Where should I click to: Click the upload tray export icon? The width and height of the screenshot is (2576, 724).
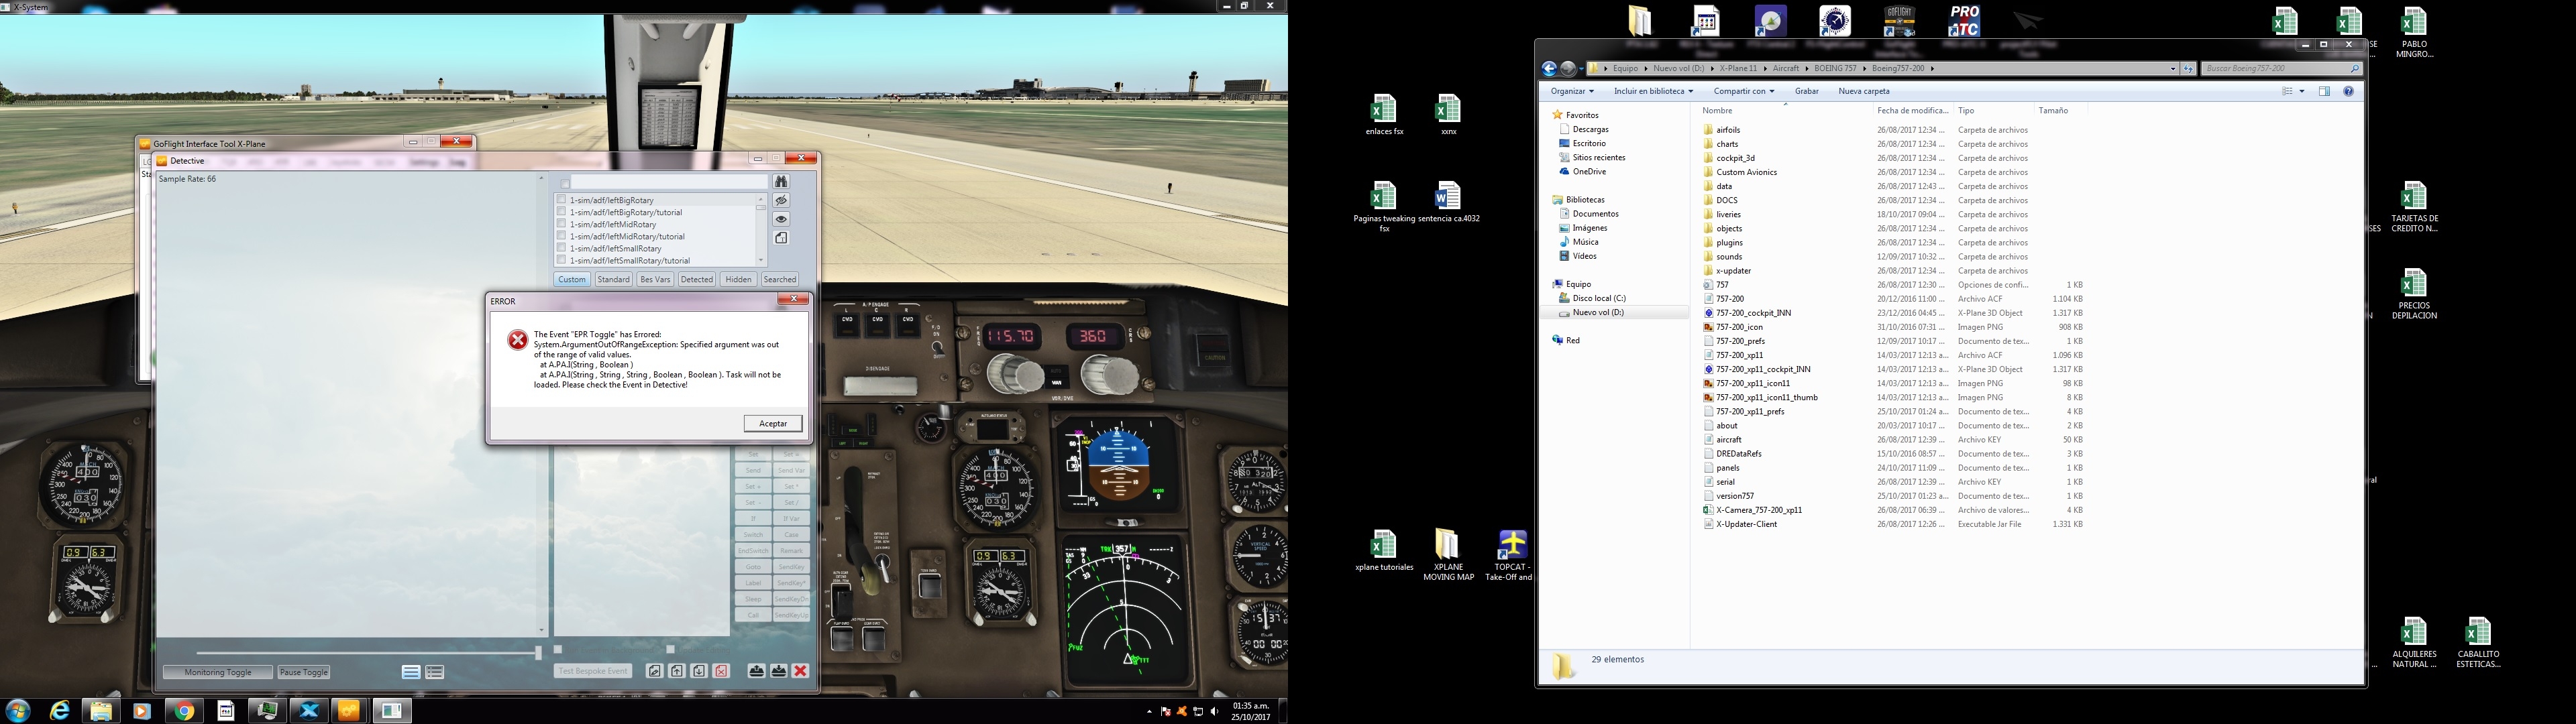click(757, 671)
